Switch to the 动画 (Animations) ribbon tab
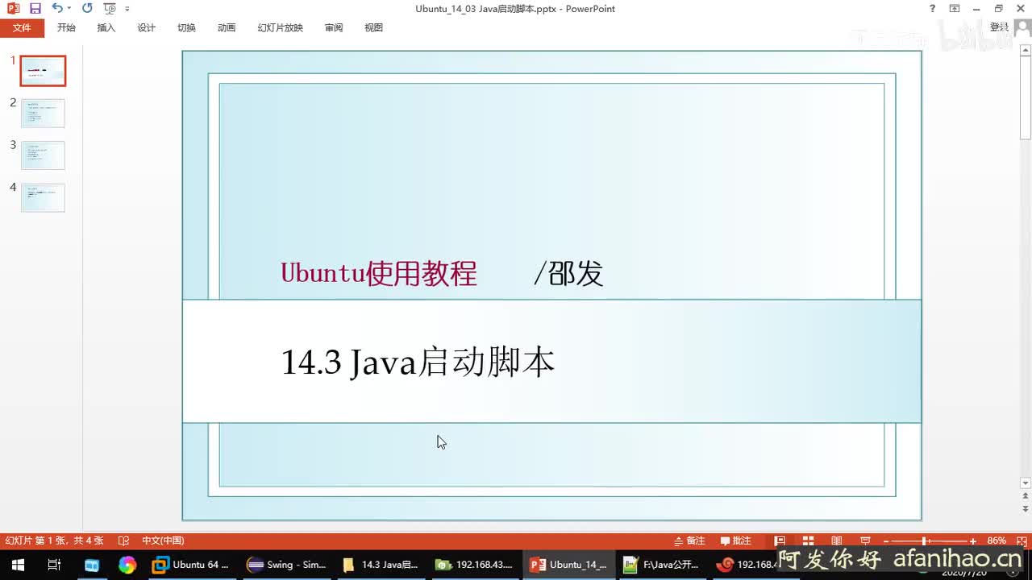Screen dimensions: 1032x580 coord(227,27)
